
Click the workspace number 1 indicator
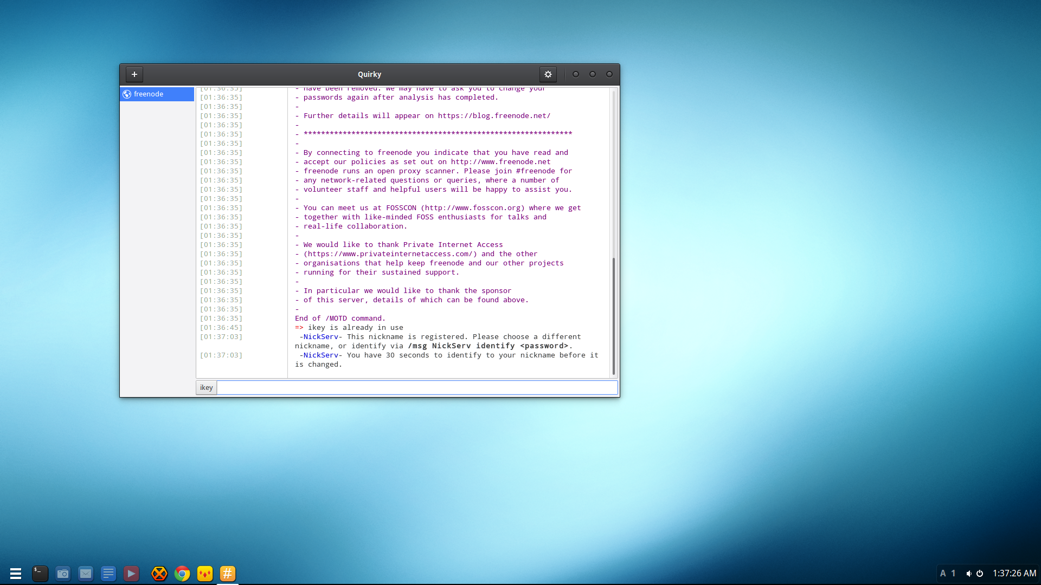point(953,574)
